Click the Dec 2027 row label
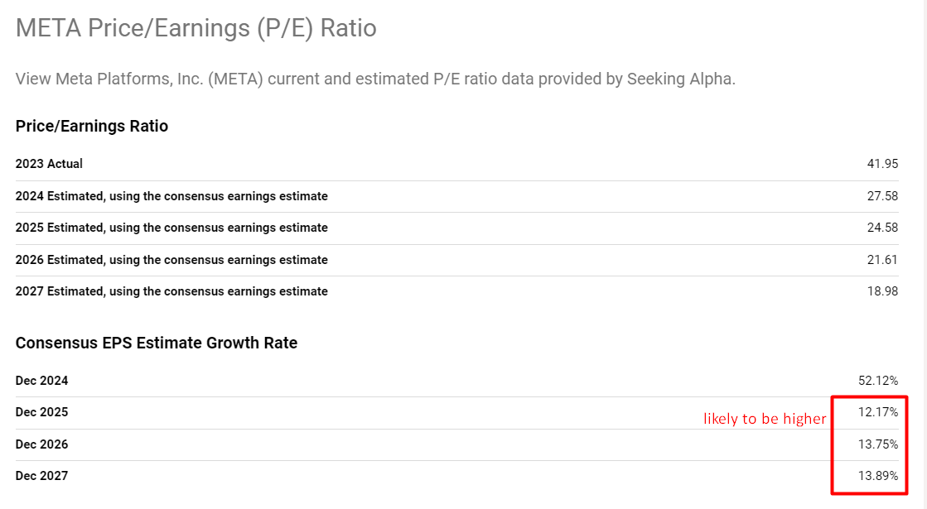 pos(41,476)
